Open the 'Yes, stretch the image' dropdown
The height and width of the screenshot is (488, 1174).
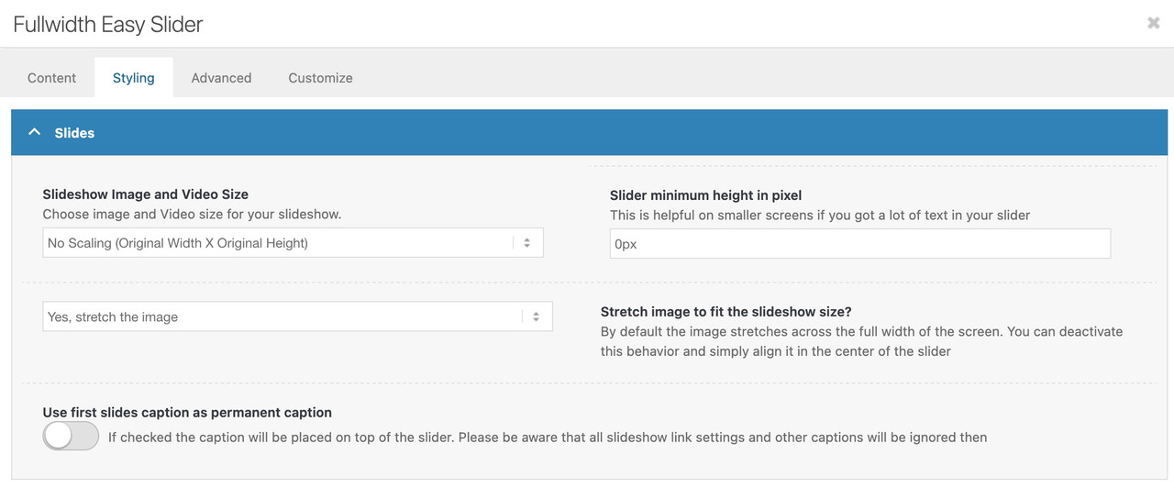(280, 316)
